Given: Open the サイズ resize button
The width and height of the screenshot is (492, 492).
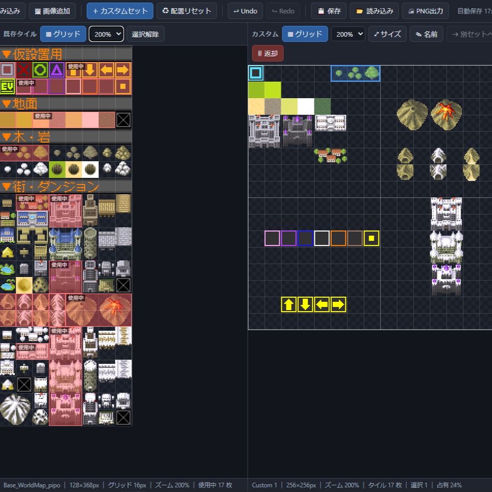Looking at the screenshot, I should point(387,34).
